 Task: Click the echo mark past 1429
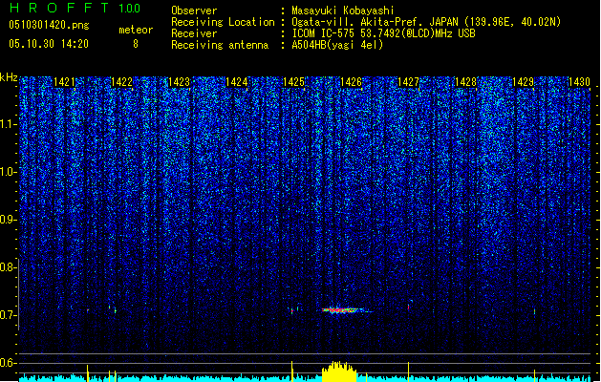point(534,312)
